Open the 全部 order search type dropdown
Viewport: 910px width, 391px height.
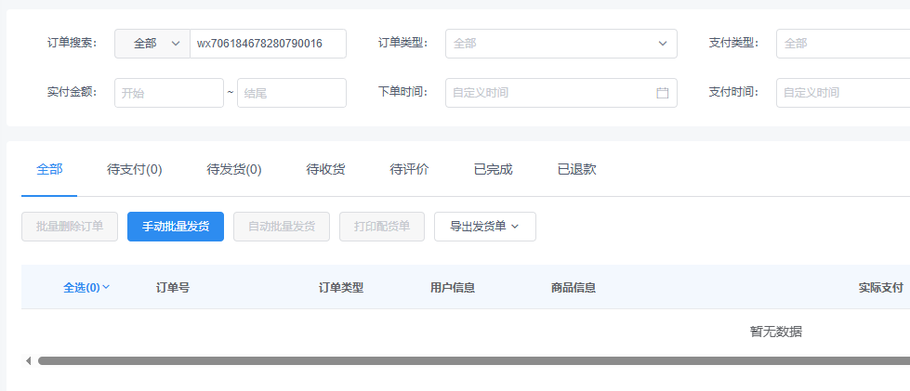152,44
